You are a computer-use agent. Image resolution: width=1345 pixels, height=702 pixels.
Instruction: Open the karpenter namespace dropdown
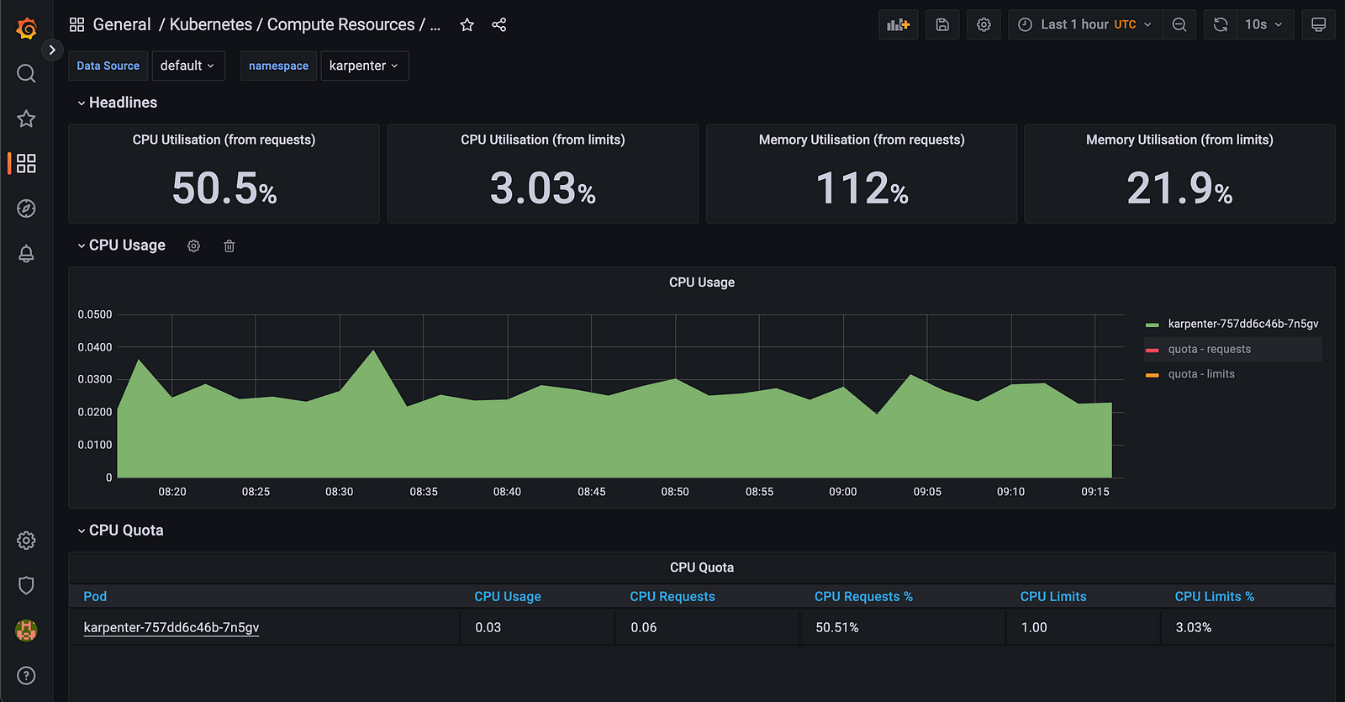(x=365, y=66)
